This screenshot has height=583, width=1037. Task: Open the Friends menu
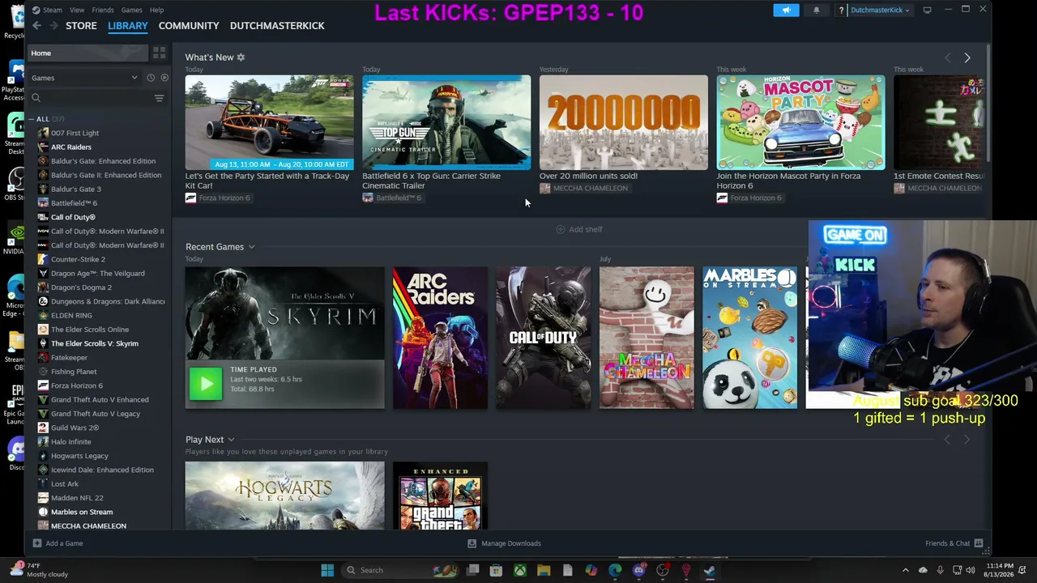[x=103, y=10]
